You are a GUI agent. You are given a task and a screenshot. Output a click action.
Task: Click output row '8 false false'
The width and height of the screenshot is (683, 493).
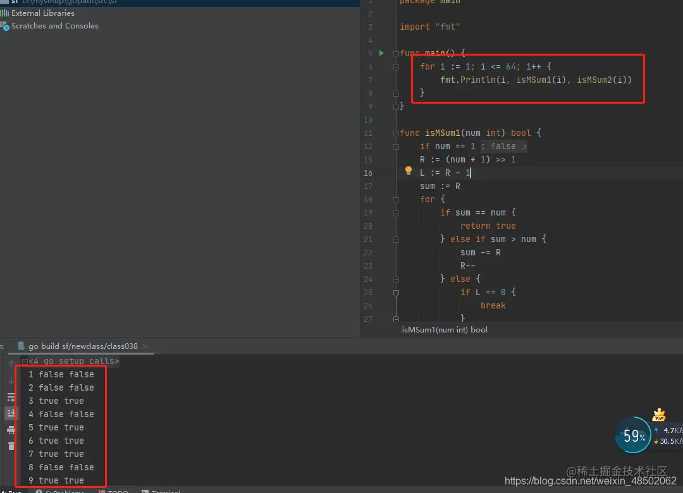click(61, 467)
